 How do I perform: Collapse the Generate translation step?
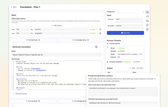(x=100, y=47)
